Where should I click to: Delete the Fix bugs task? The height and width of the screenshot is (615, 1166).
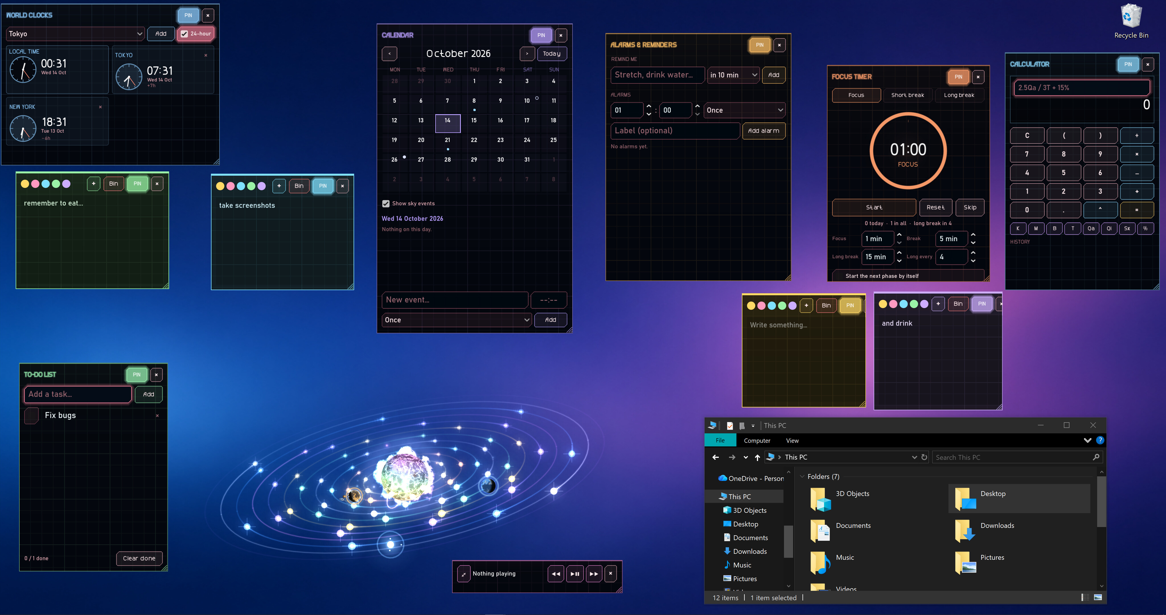[x=157, y=415]
